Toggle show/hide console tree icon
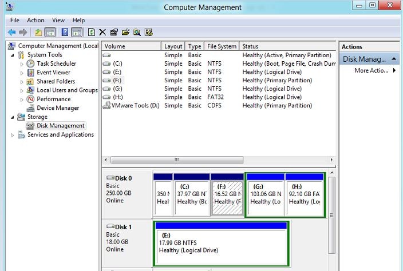Screen dimensions: 403x271 (x=50, y=33)
